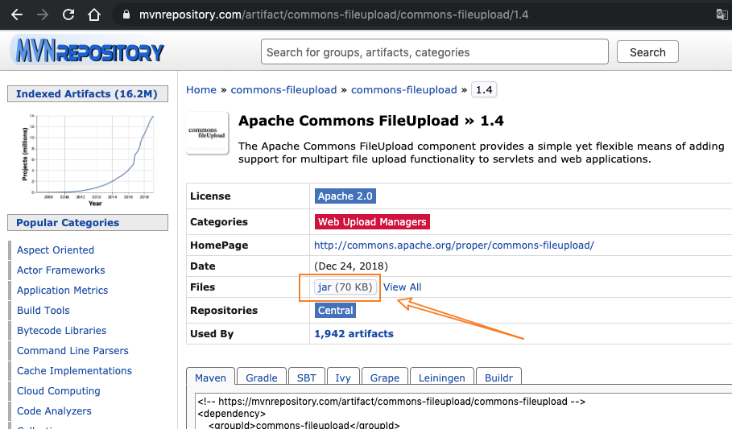Click the View All files link

(402, 287)
